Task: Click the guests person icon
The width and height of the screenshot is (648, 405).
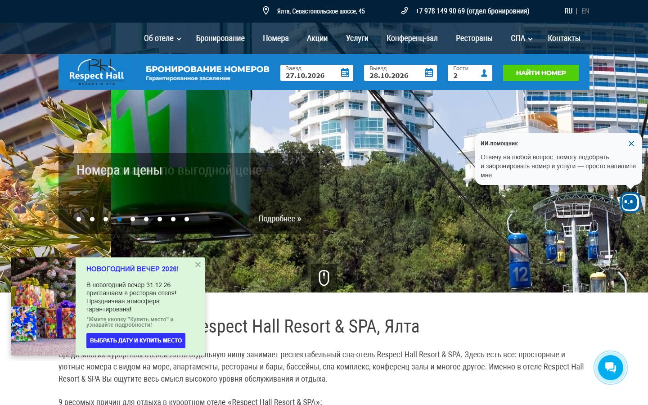Action: point(484,73)
